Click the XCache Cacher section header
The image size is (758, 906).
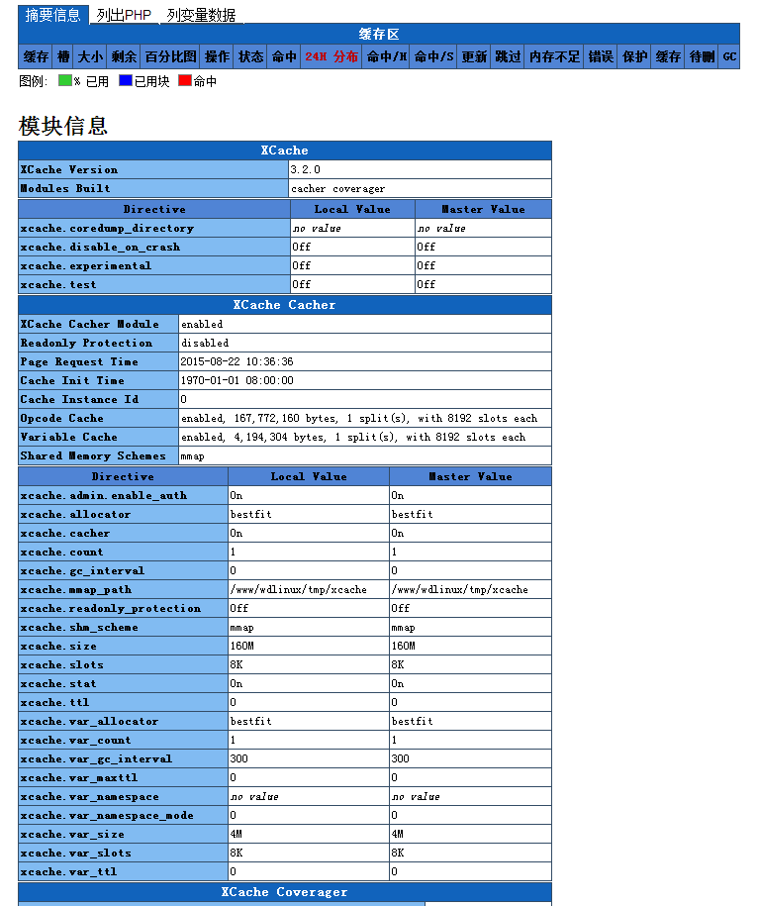(285, 305)
